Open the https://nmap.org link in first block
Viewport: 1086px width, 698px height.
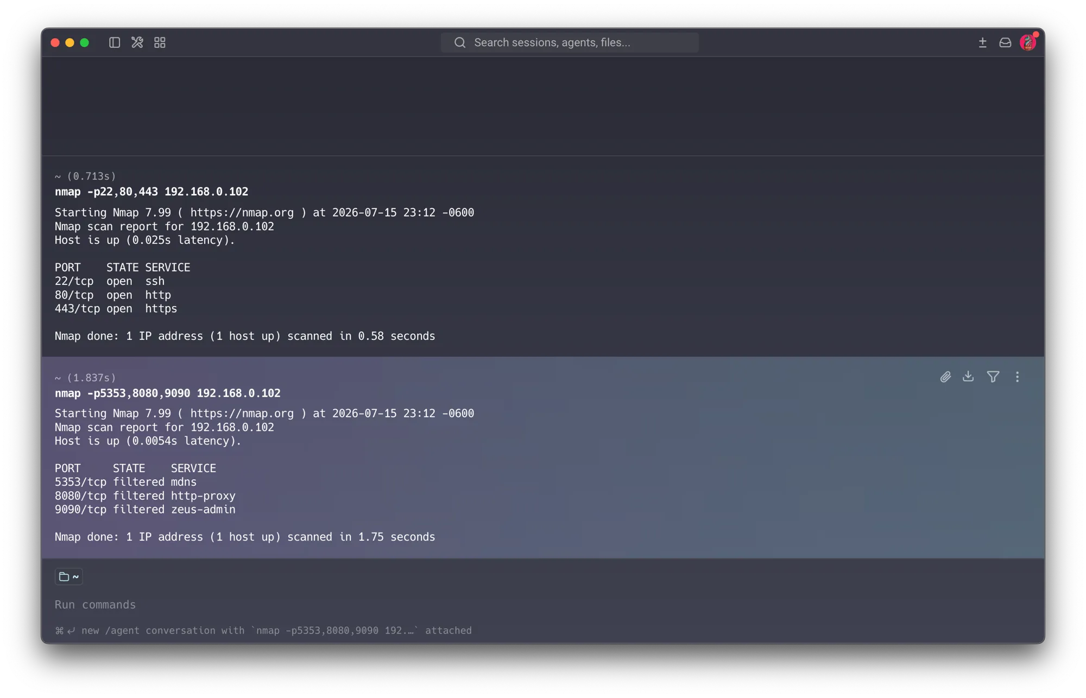242,212
